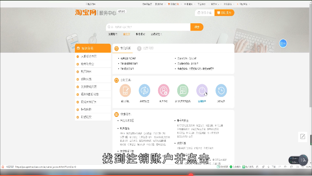This screenshot has height=176, width=312.
Task: Open the 我的淘宝 dropdown in the top bar
Action: click(160, 4)
